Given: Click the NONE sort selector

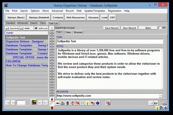Looking at the screenshot, I should click(x=27, y=28).
